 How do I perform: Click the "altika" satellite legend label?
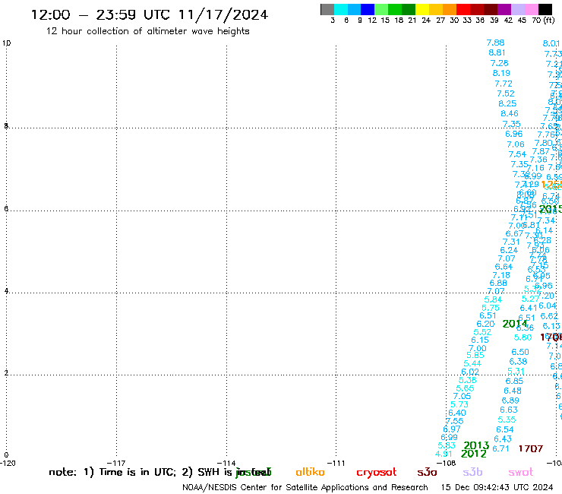[x=310, y=472]
